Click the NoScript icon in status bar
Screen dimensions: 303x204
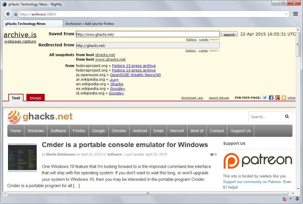click(x=285, y=199)
